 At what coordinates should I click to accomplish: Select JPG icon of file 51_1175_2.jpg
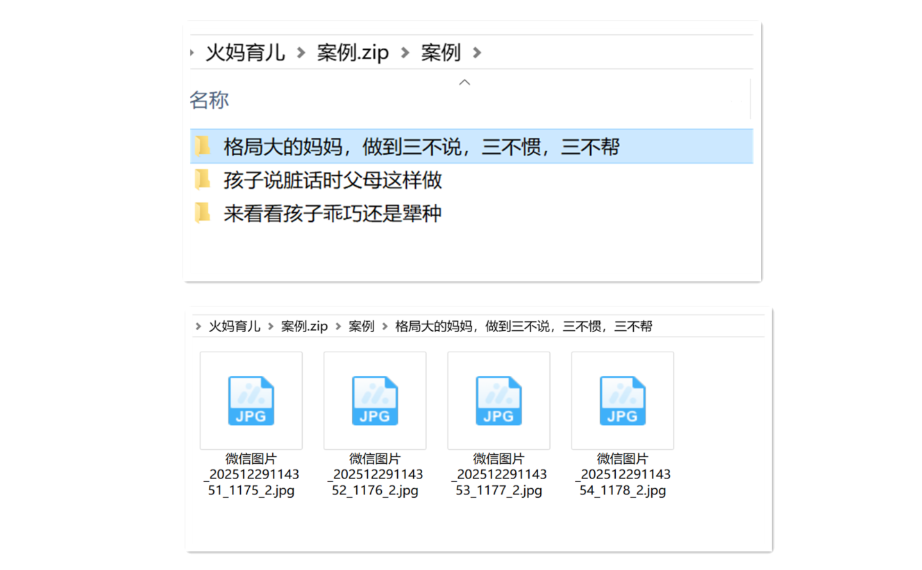[251, 401]
